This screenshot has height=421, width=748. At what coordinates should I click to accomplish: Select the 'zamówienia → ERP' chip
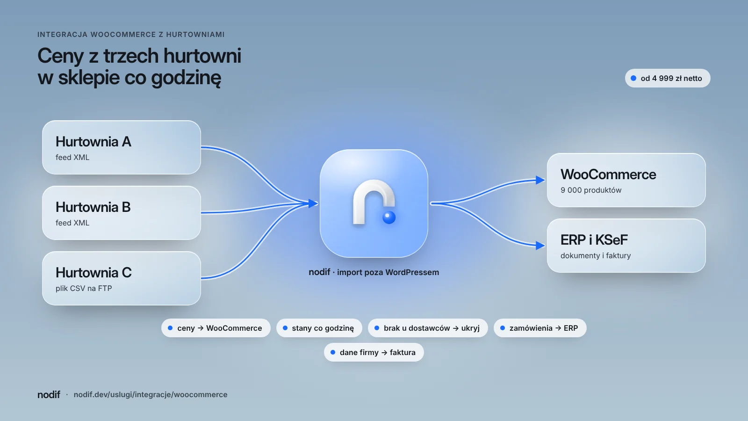click(540, 328)
